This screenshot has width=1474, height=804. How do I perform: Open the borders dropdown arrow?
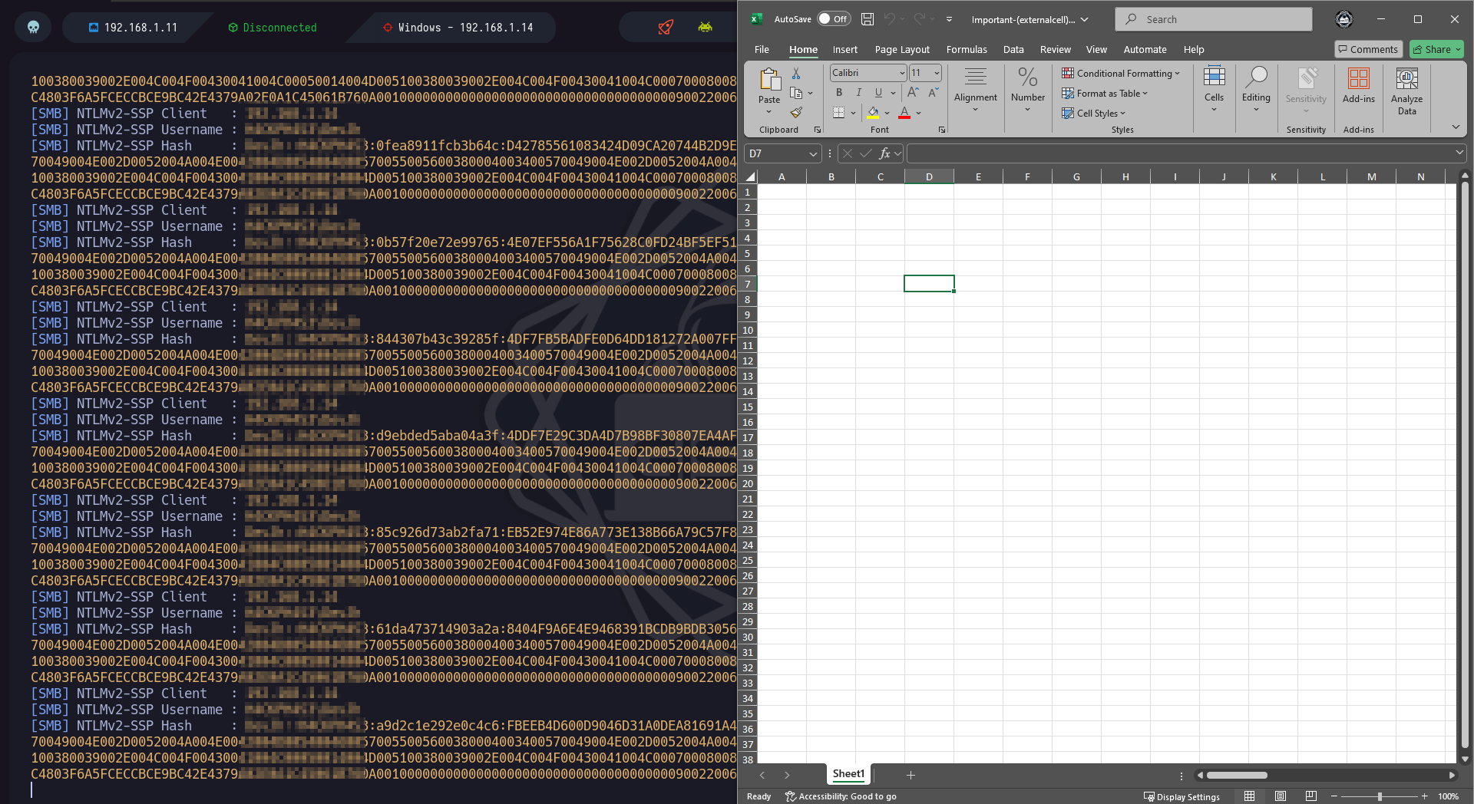(853, 114)
